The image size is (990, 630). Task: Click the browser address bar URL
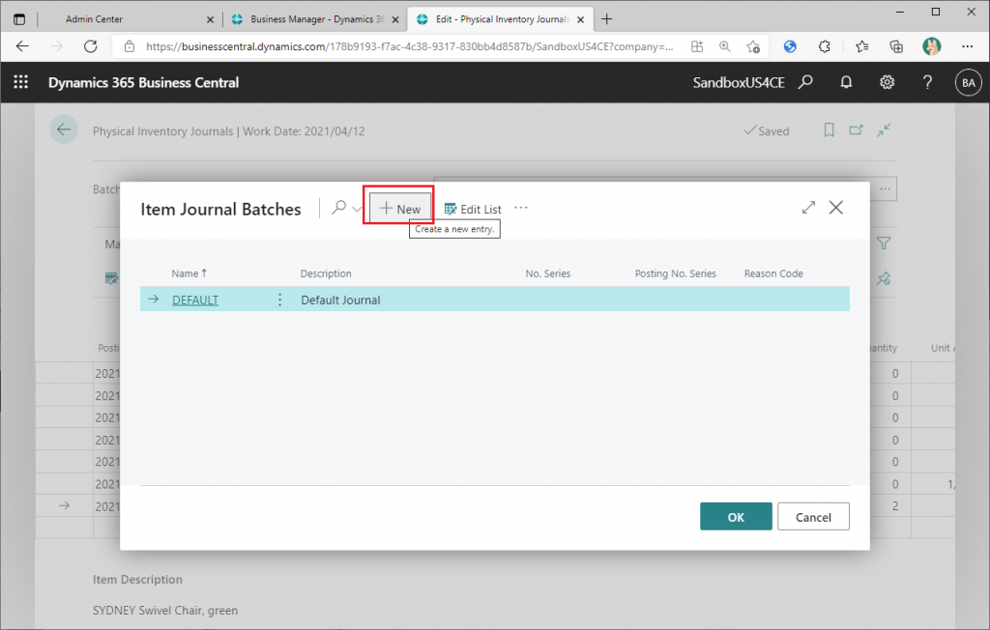coord(409,46)
